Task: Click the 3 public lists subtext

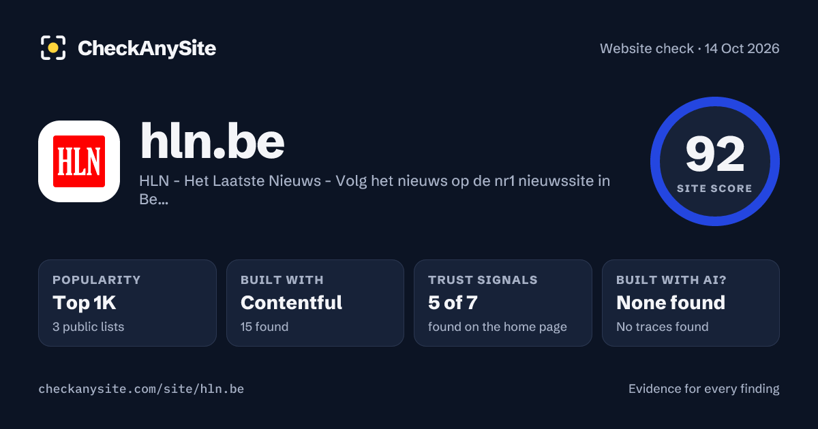Action: coord(89,327)
